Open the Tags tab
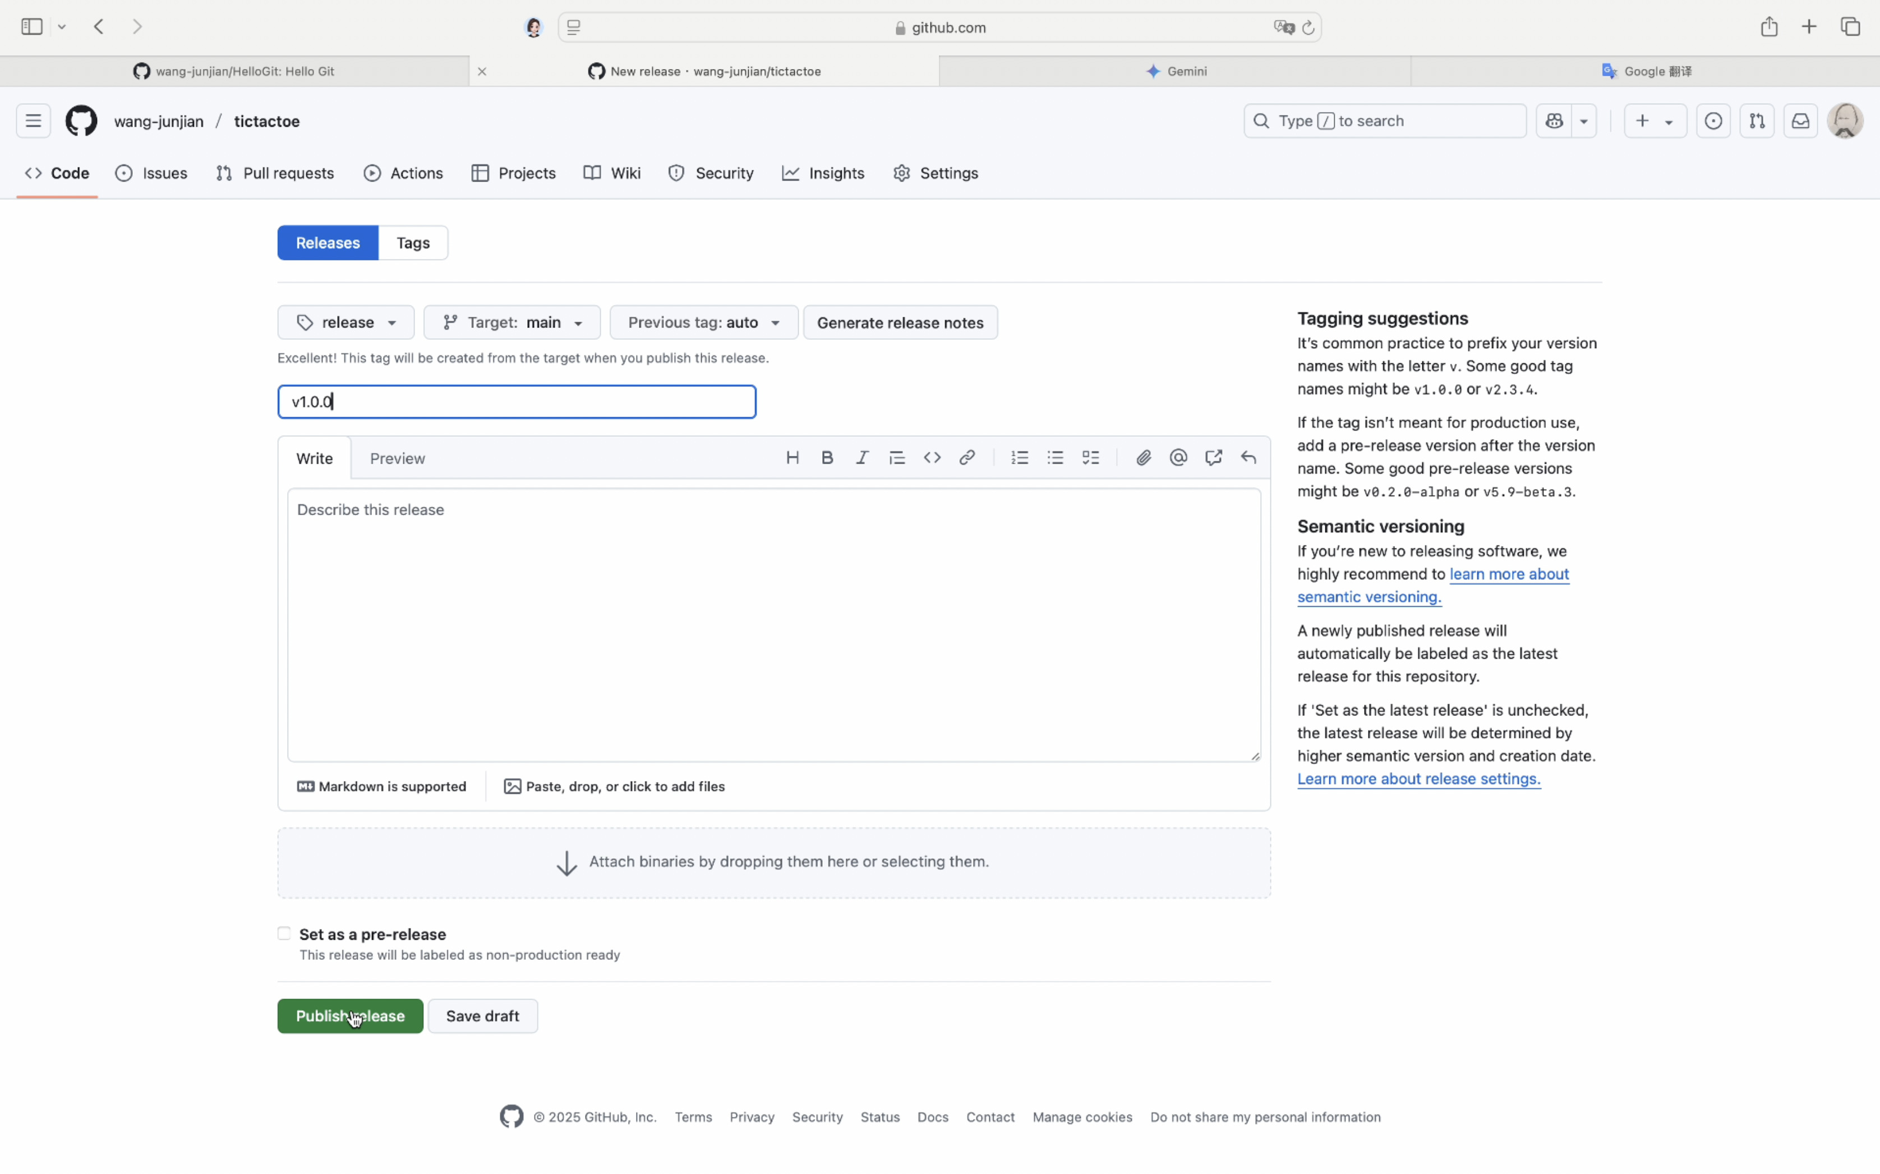 412,243
